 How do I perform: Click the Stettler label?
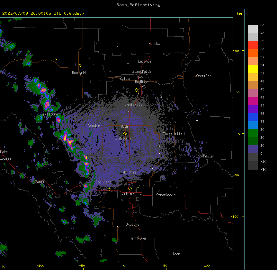click(x=204, y=76)
